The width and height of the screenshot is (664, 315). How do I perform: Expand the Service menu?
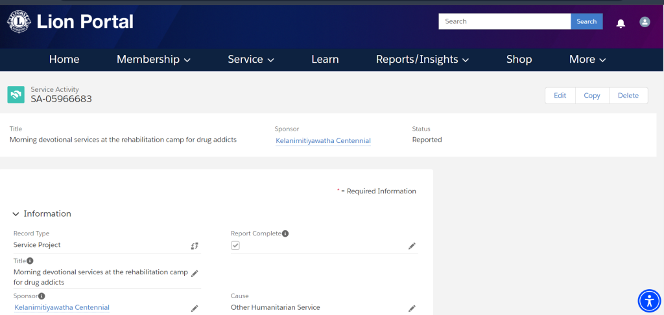click(x=251, y=60)
